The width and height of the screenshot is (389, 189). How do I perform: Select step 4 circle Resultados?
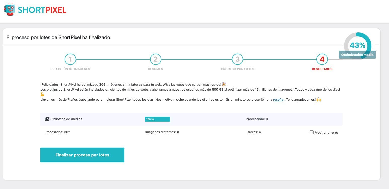(x=322, y=59)
